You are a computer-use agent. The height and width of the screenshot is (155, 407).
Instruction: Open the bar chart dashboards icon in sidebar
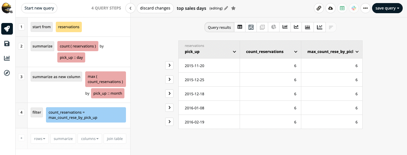(x=7, y=58)
